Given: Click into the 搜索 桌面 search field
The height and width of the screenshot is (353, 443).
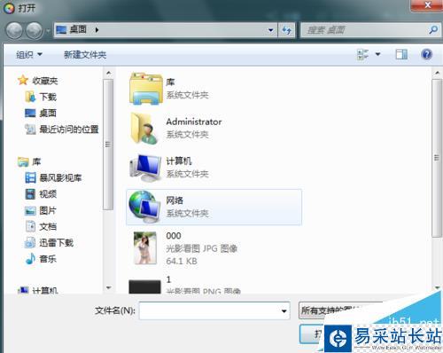Looking at the screenshot, I should coord(366,30).
